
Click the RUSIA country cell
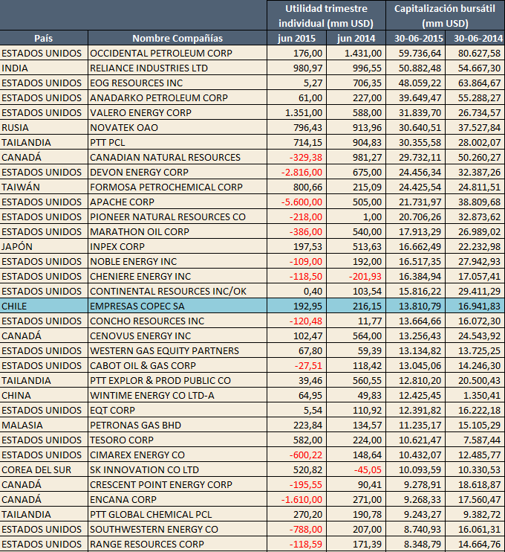point(44,127)
